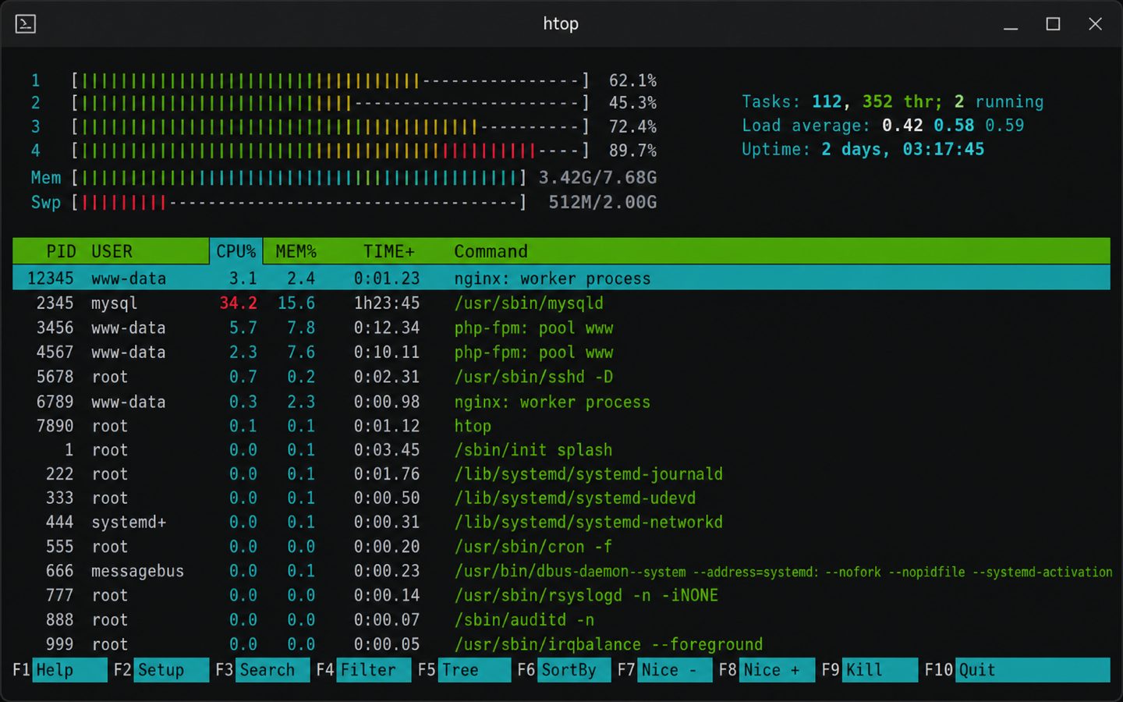Select the dbus-daemon messagebus process row
The height and width of the screenshot is (702, 1123).
point(561,571)
